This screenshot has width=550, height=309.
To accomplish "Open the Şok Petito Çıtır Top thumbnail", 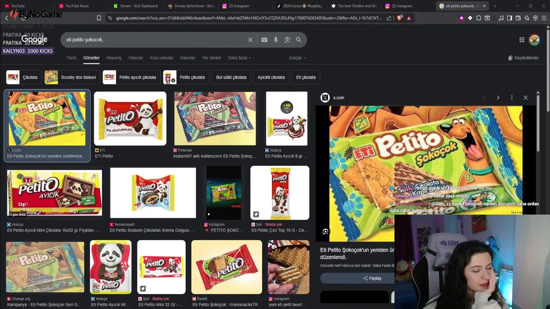I will click(x=280, y=193).
